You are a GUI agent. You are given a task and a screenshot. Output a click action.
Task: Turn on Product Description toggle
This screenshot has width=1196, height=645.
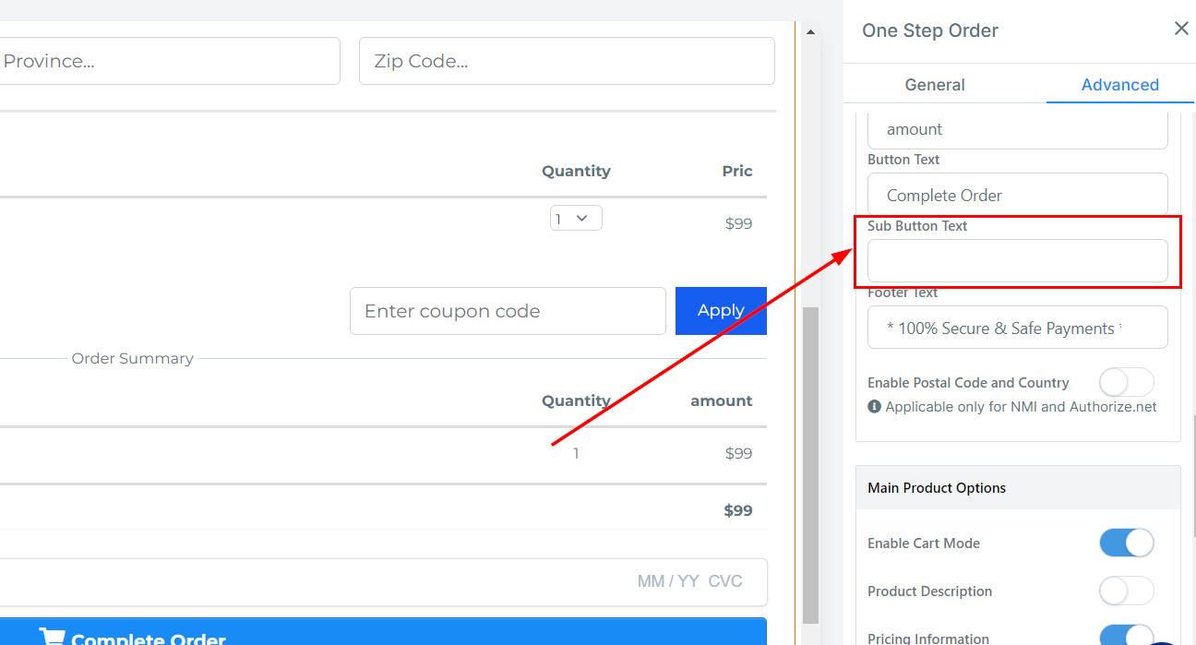(x=1126, y=591)
